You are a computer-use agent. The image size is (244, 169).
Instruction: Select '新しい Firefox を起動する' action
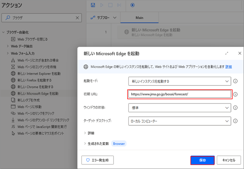click(31, 80)
